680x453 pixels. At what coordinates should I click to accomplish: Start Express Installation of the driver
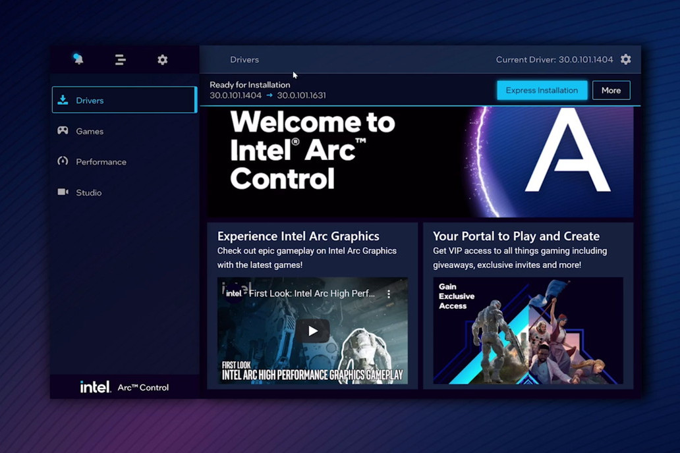click(x=542, y=90)
